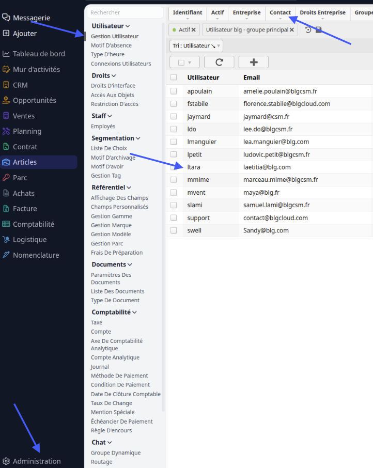The image size is (373, 468).
Task: Click the save filter floppy icon
Action: (x=319, y=29)
